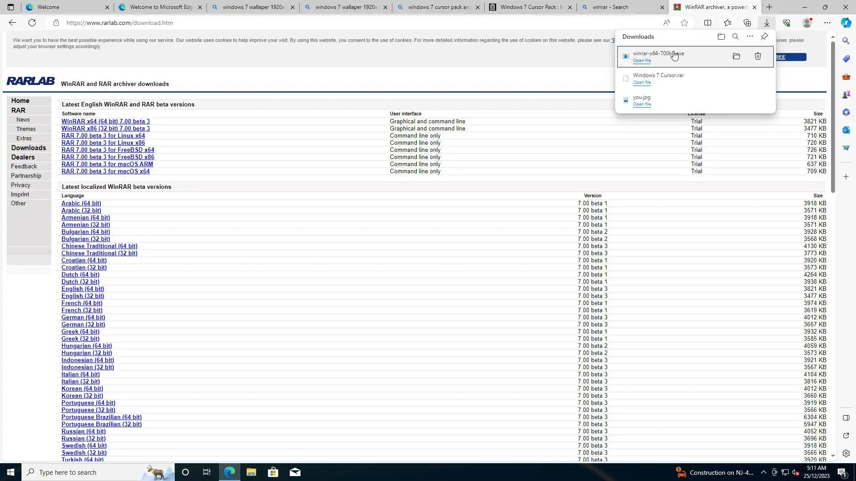
Task: Open Themes in the RARLAB sidebar
Action: tap(26, 129)
